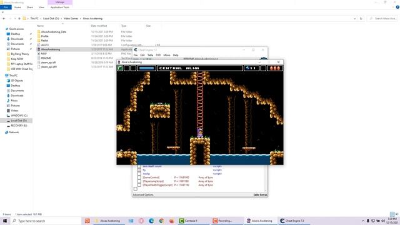Check the [GameControl] entry checkbox
The image size is (400, 225).
pyautogui.click(x=139, y=177)
